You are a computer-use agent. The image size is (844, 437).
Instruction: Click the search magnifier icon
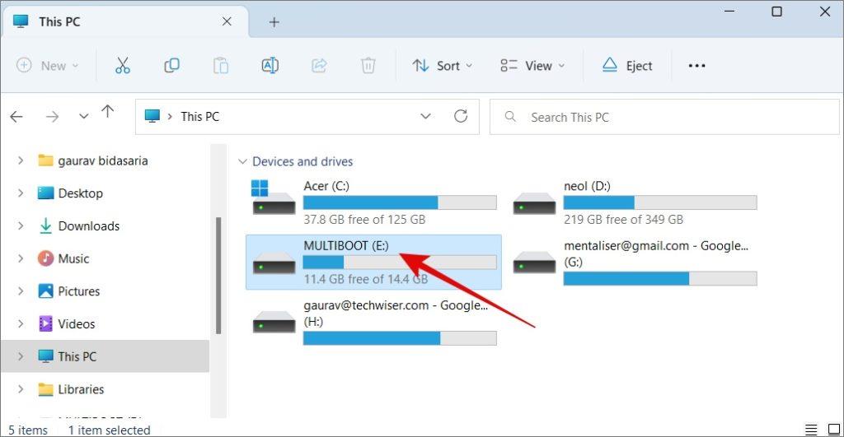pyautogui.click(x=510, y=116)
